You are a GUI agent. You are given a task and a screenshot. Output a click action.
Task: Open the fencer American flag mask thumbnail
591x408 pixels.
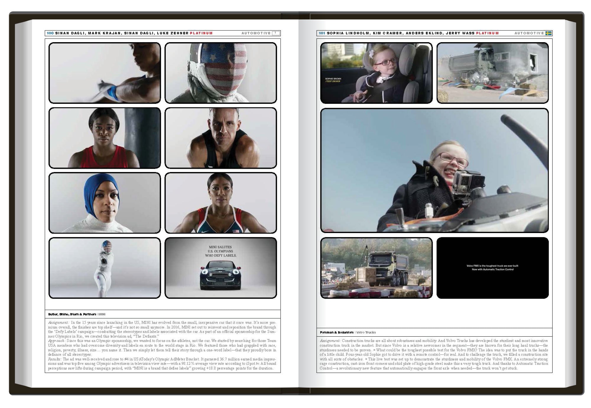click(x=221, y=73)
